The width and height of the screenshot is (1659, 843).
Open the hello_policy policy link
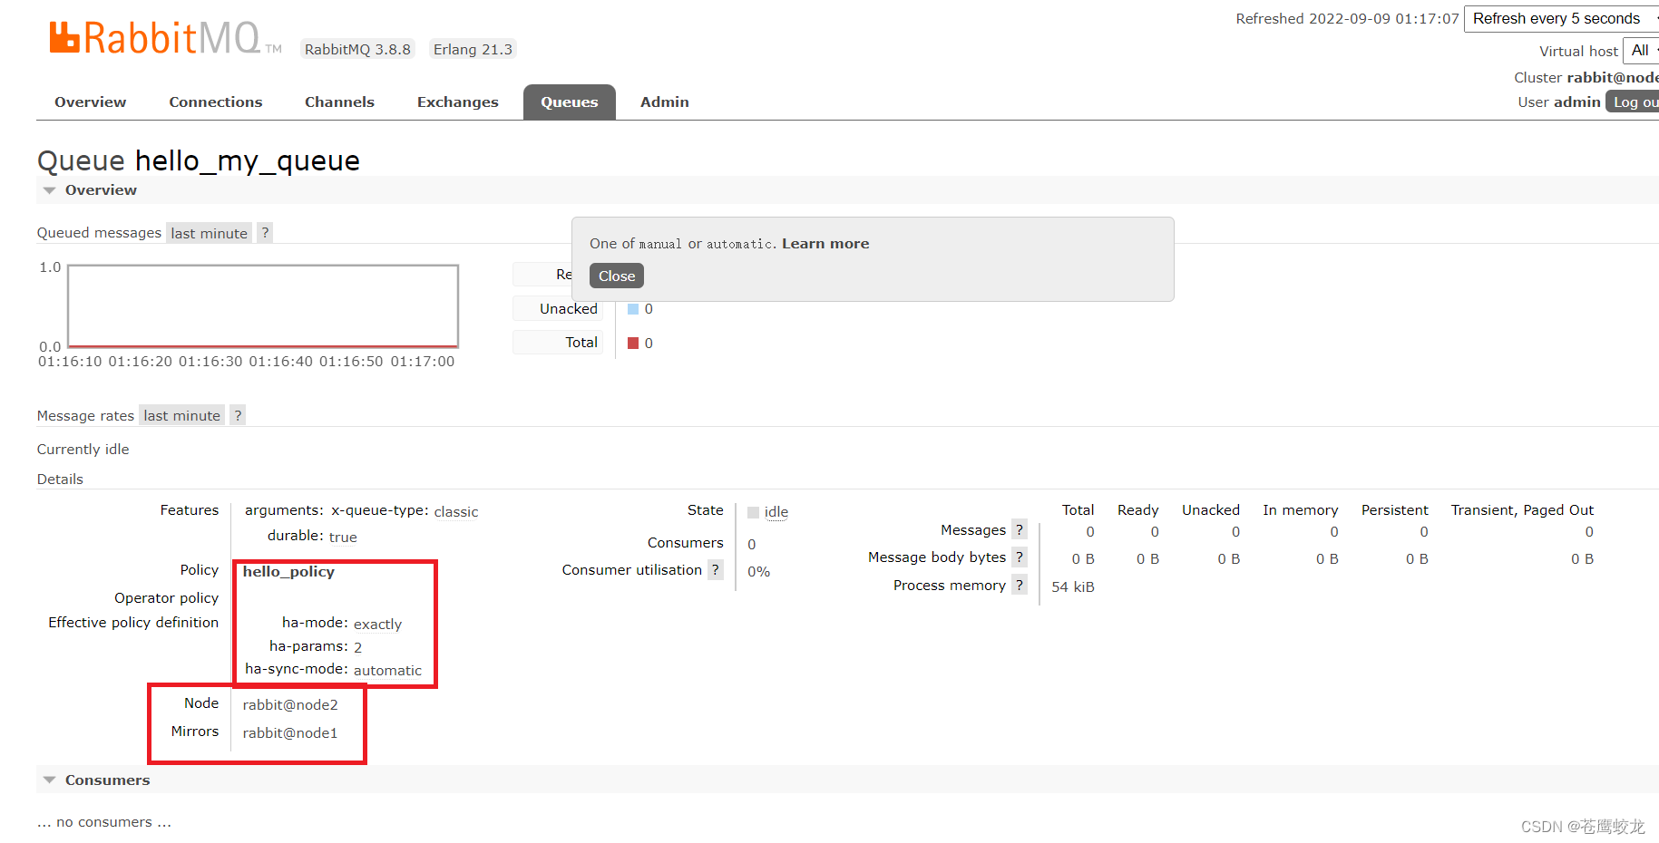288,572
